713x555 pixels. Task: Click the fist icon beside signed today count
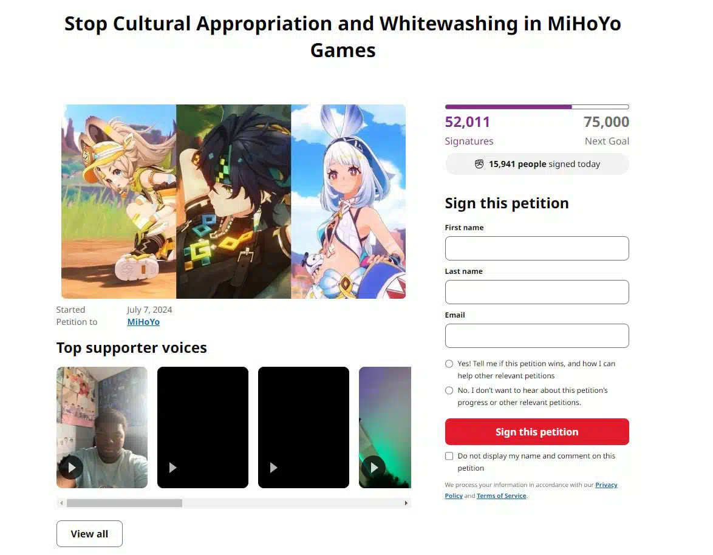(x=479, y=164)
